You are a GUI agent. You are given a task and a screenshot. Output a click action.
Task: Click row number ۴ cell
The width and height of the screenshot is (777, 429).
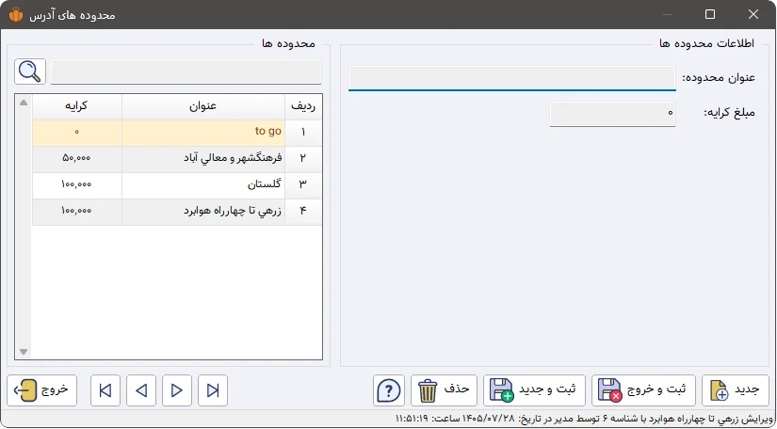coord(303,212)
